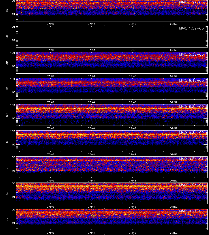Select the 'MAX: 9.2e+00' text in 9R panel
Screen dimensions: 209x235
click(x=191, y=211)
